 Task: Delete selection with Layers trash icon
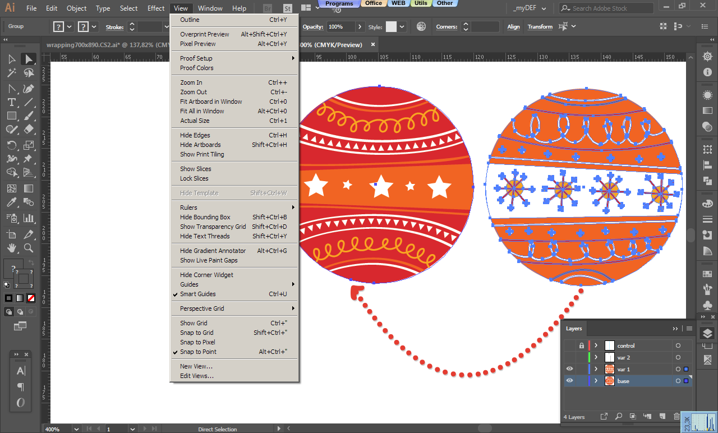[676, 417]
